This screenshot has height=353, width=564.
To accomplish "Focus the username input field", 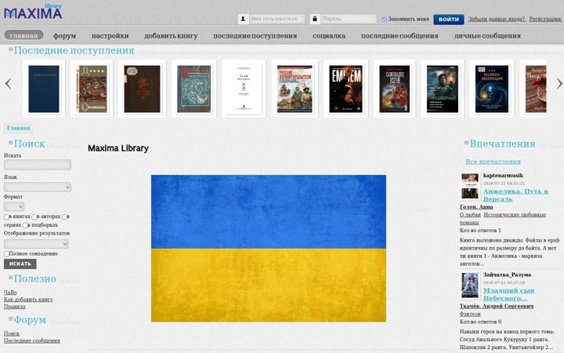I will 277,19.
